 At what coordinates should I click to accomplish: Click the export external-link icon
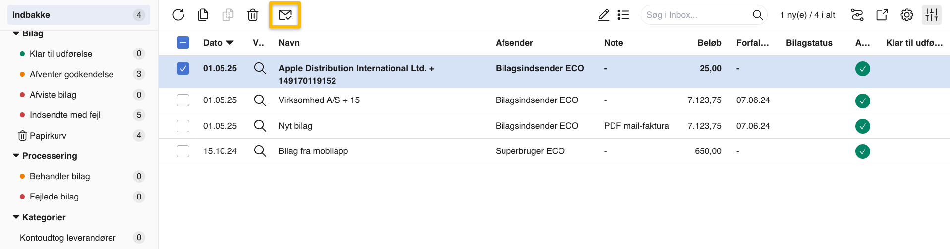882,15
